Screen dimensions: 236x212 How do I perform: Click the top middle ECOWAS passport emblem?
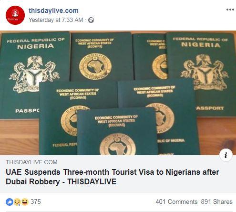[95, 66]
